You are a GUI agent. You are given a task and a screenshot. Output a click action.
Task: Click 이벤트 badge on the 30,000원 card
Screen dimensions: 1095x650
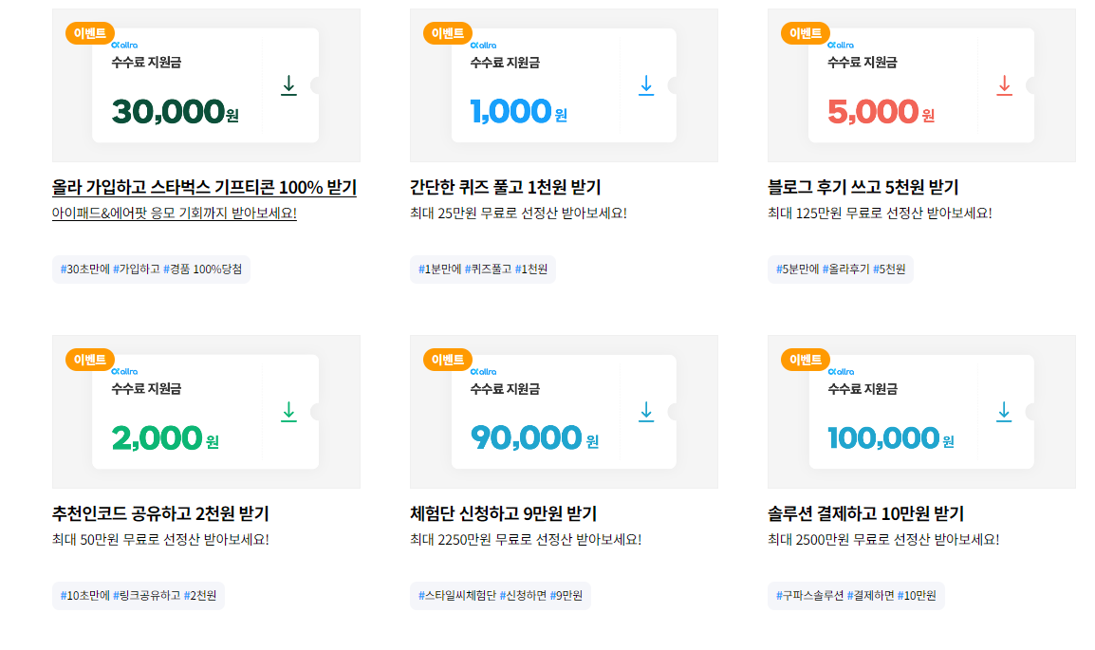(x=90, y=33)
